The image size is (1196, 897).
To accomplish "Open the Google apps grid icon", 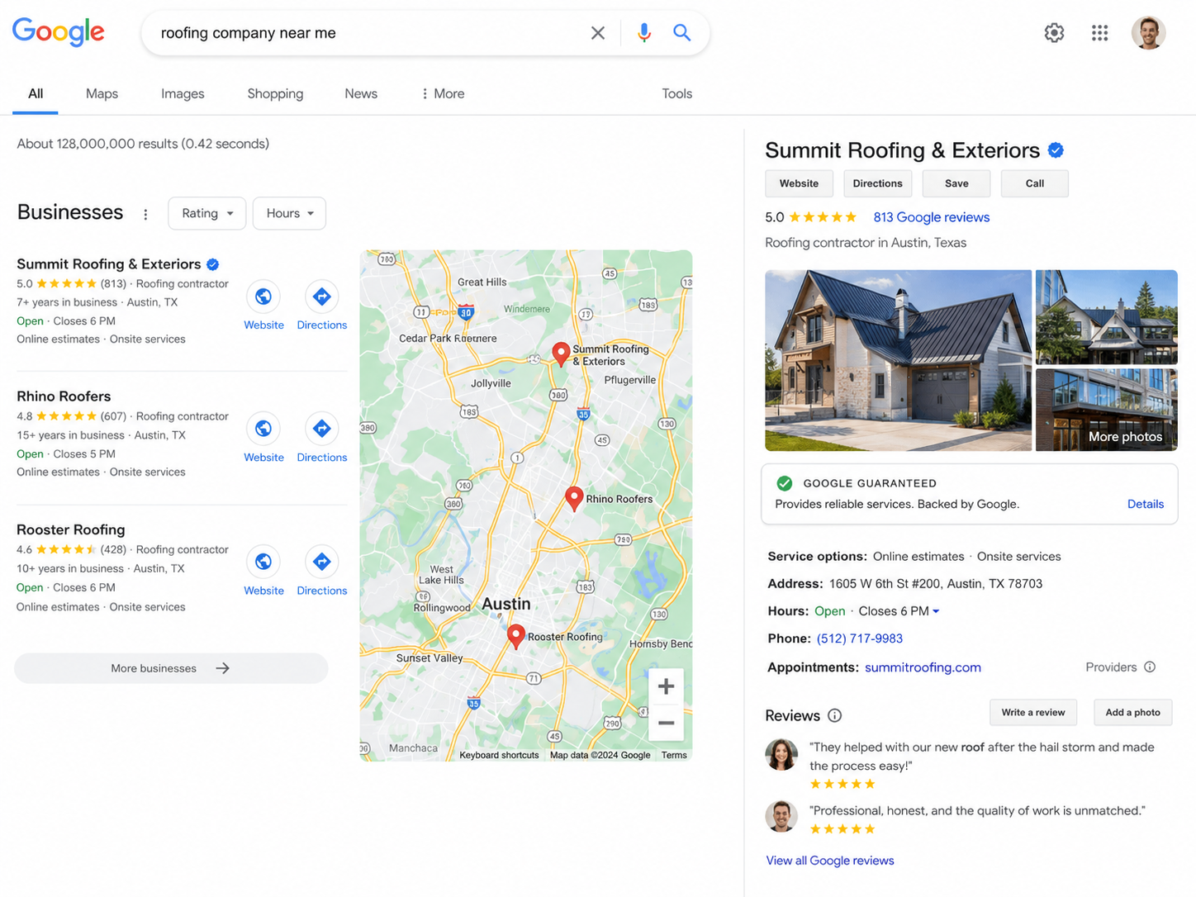I will 1099,33.
